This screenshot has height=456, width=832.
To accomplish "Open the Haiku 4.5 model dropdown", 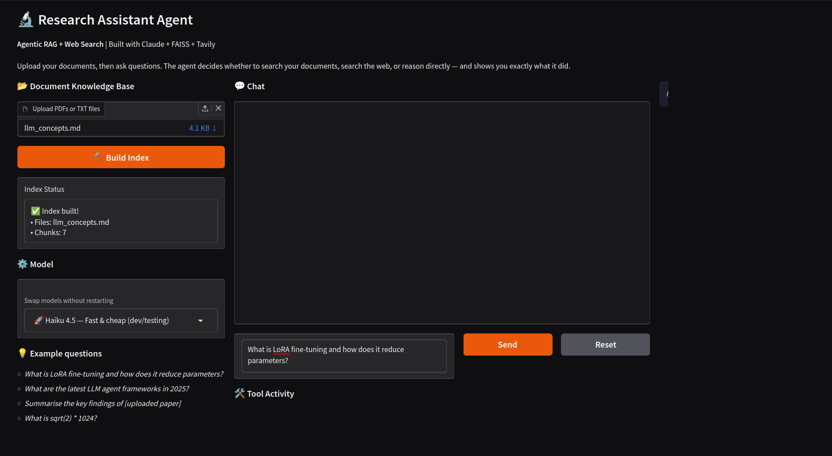I will (x=121, y=320).
